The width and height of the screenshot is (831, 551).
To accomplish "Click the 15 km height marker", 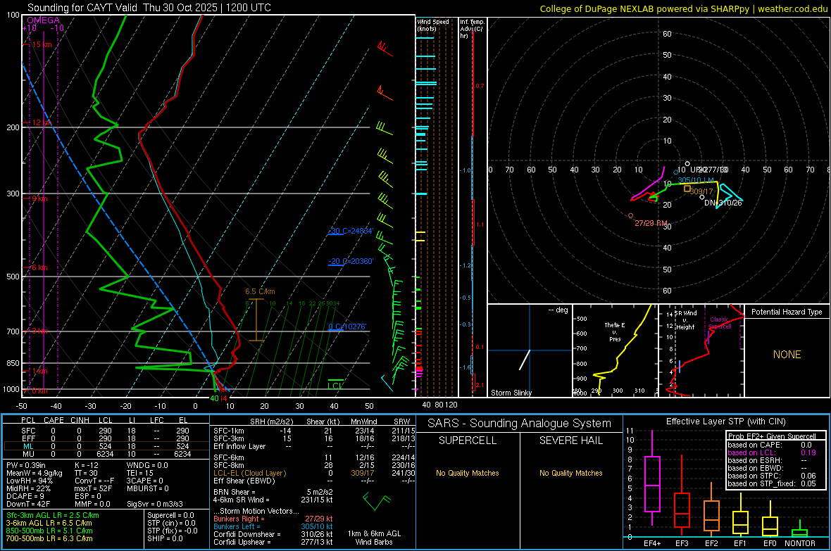I will click(42, 44).
